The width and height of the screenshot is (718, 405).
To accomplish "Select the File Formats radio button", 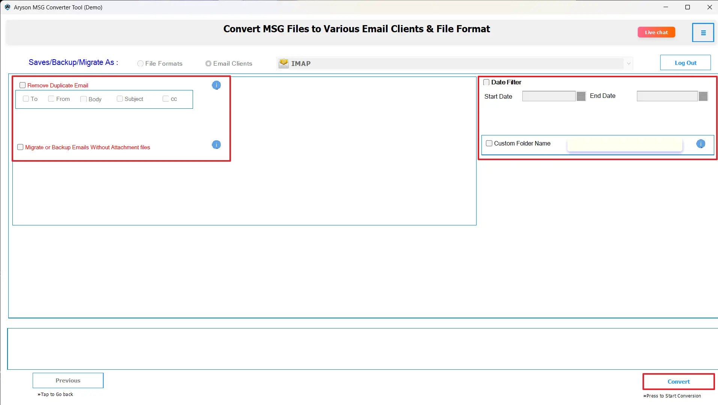I will point(140,63).
